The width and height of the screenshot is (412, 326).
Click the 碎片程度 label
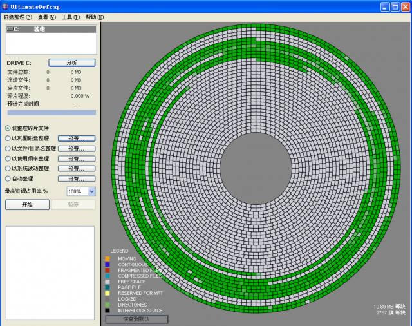(19, 96)
